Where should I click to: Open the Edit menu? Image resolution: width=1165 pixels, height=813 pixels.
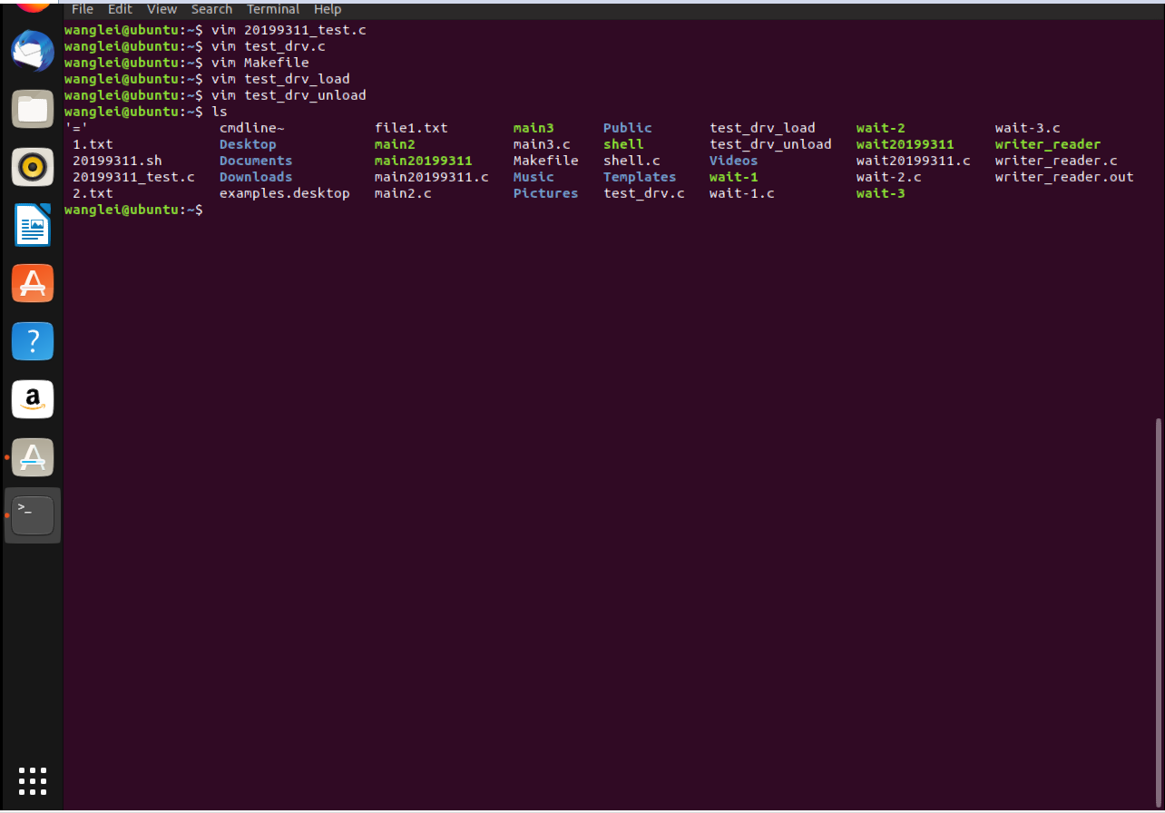coord(120,9)
